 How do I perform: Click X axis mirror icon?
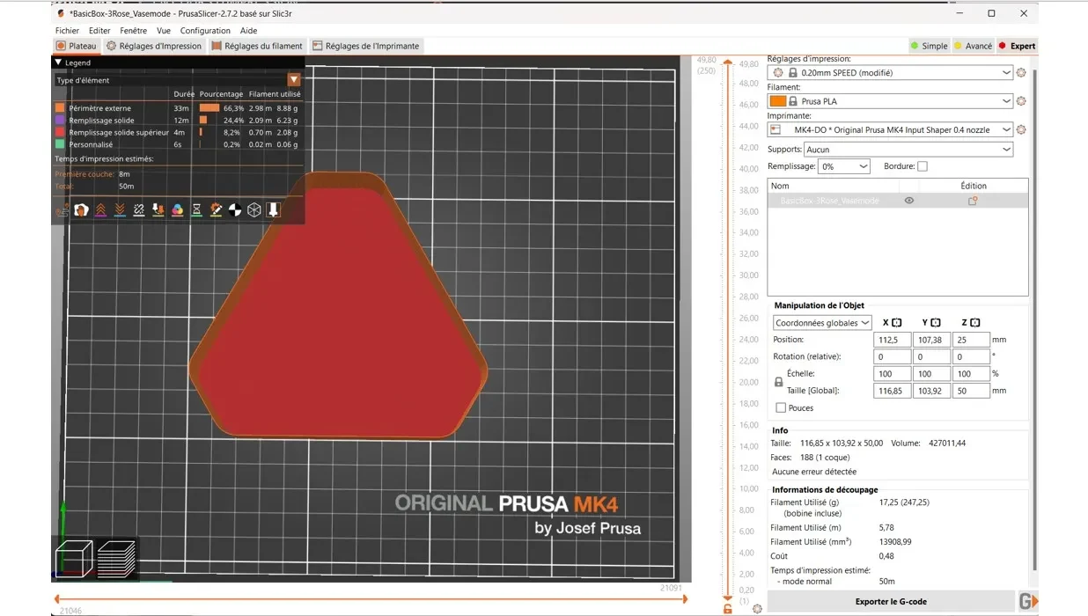point(896,323)
